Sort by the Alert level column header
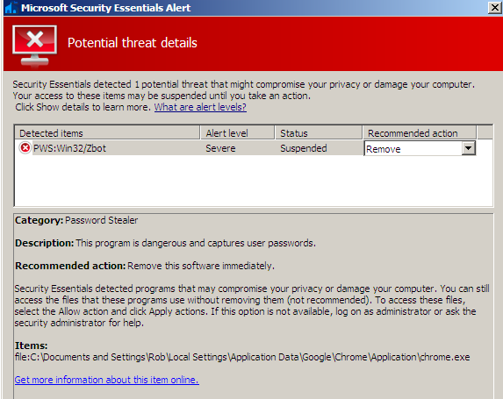Image resolution: width=503 pixels, height=399 pixels. click(238, 133)
